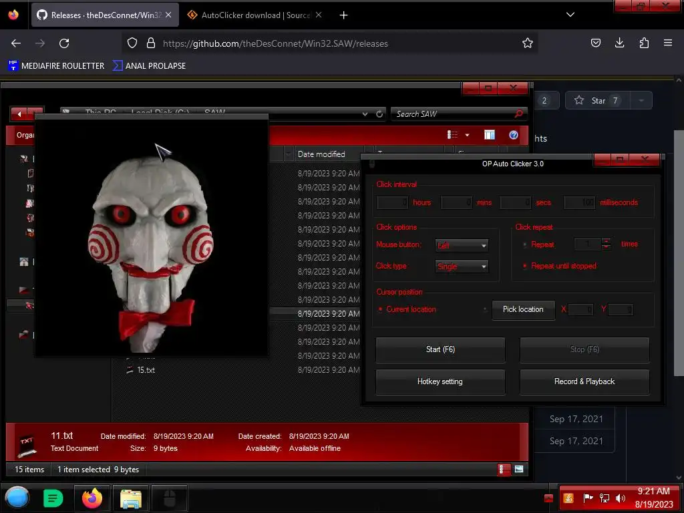Star the GitHub repository

click(x=598, y=100)
